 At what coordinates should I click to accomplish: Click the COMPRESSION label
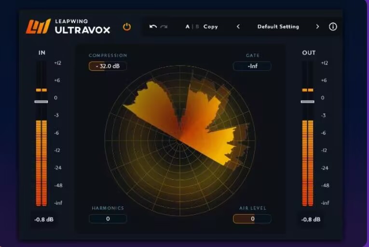click(108, 55)
